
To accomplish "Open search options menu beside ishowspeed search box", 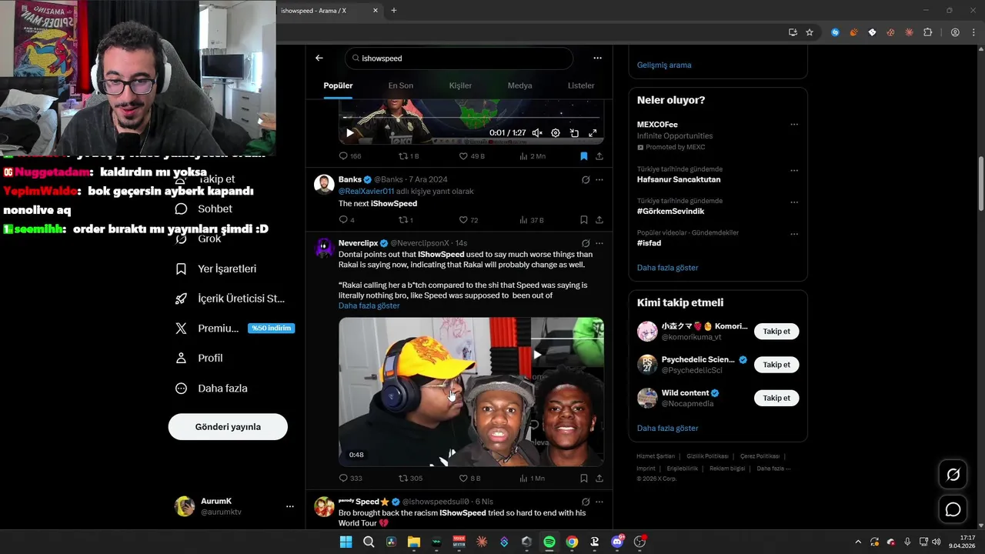I will point(597,58).
